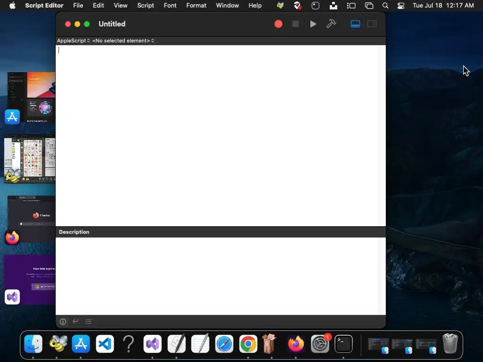The image size is (483, 362).
Task: Open Google Chrome from the Dock
Action: (248, 344)
